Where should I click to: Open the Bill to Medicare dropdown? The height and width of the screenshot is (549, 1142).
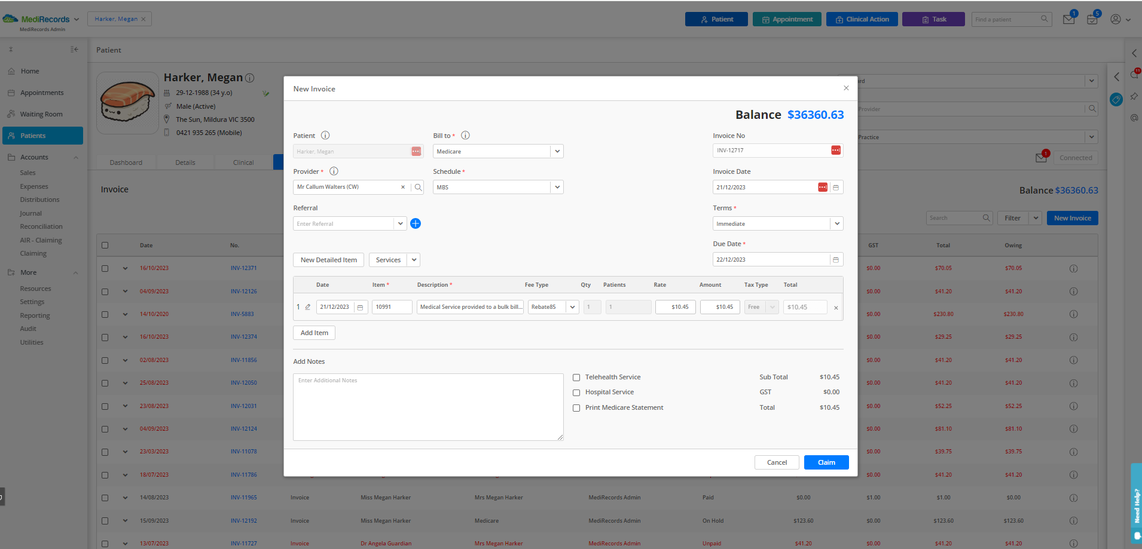(x=557, y=152)
